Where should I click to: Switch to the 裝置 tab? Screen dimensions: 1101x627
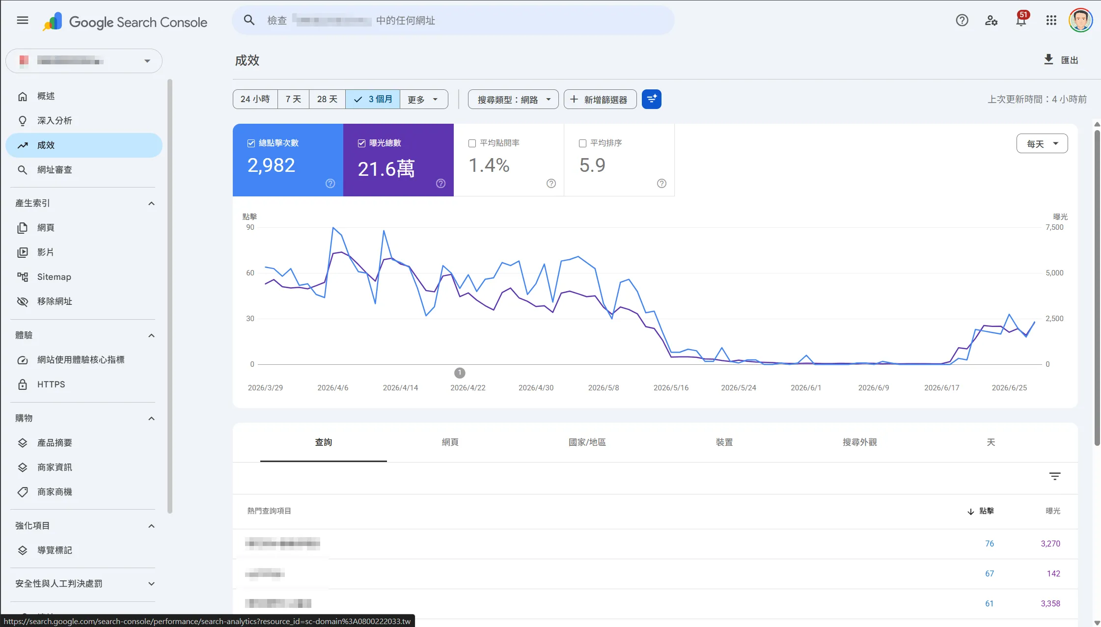724,442
